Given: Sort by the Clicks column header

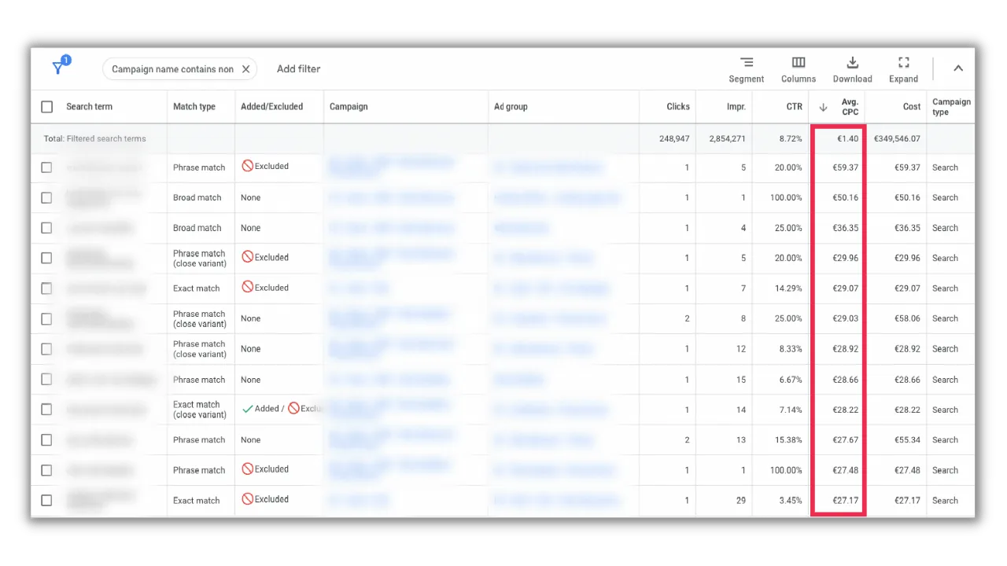Looking at the screenshot, I should (x=678, y=107).
